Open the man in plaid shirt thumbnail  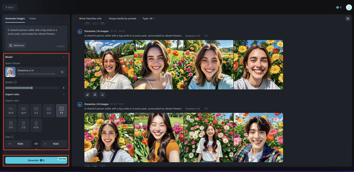tap(258, 137)
